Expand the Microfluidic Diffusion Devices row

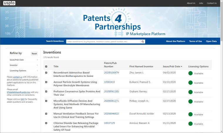[x=46, y=101]
